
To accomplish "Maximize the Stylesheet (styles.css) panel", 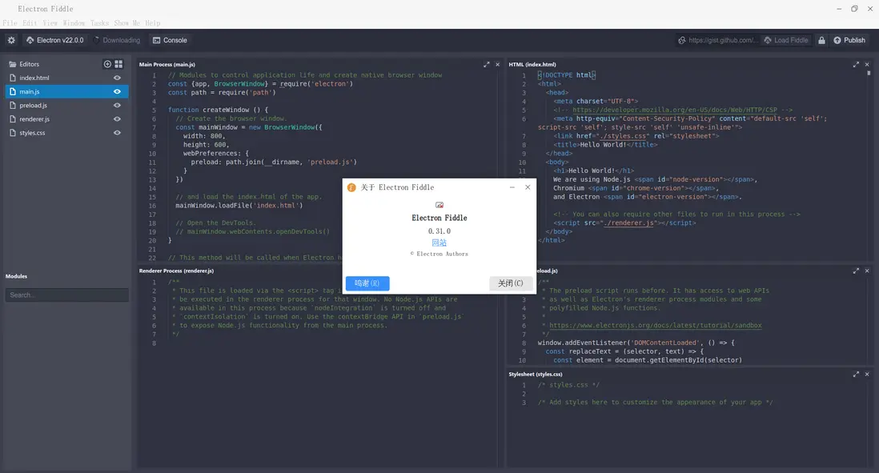I will (x=856, y=374).
